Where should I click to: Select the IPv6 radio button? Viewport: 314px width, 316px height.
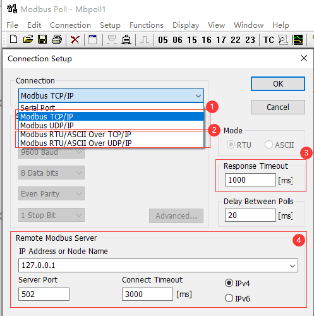(x=229, y=298)
